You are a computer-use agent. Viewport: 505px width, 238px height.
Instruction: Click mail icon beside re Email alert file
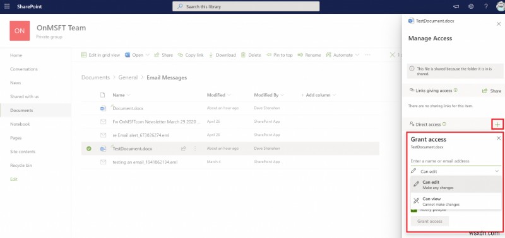point(103,135)
